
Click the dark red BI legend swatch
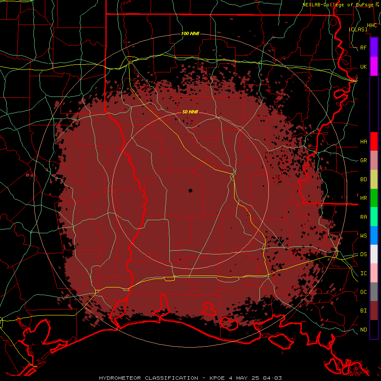click(x=374, y=311)
